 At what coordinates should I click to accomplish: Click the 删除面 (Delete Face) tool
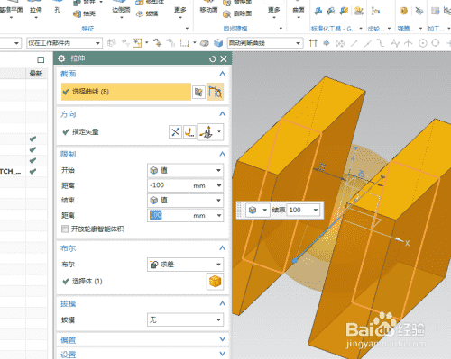[x=237, y=13]
